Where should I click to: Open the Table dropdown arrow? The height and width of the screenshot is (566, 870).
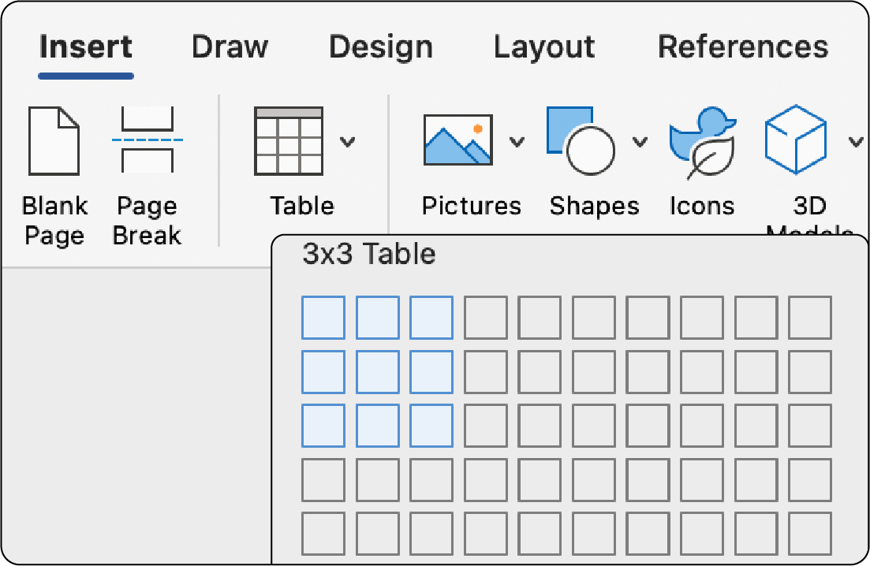click(348, 143)
